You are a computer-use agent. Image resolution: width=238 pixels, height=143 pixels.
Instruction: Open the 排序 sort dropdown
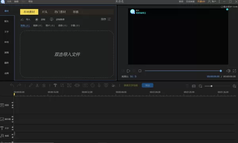click(106, 19)
